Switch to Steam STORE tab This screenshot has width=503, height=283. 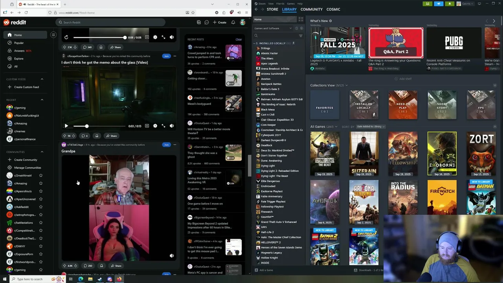point(272,9)
